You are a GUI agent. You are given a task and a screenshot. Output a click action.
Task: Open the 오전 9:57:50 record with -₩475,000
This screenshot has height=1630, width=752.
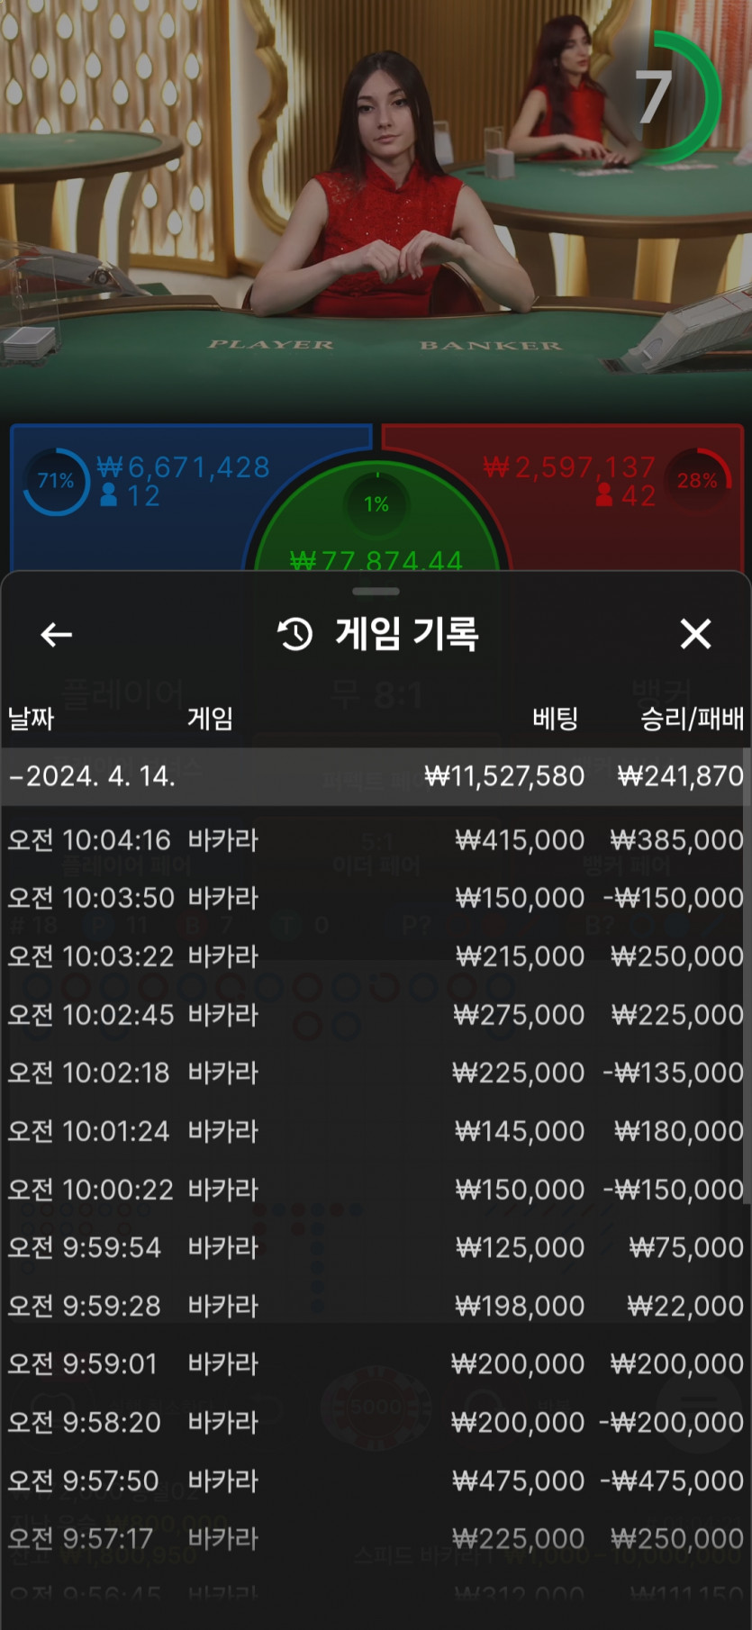pyautogui.click(x=376, y=1481)
